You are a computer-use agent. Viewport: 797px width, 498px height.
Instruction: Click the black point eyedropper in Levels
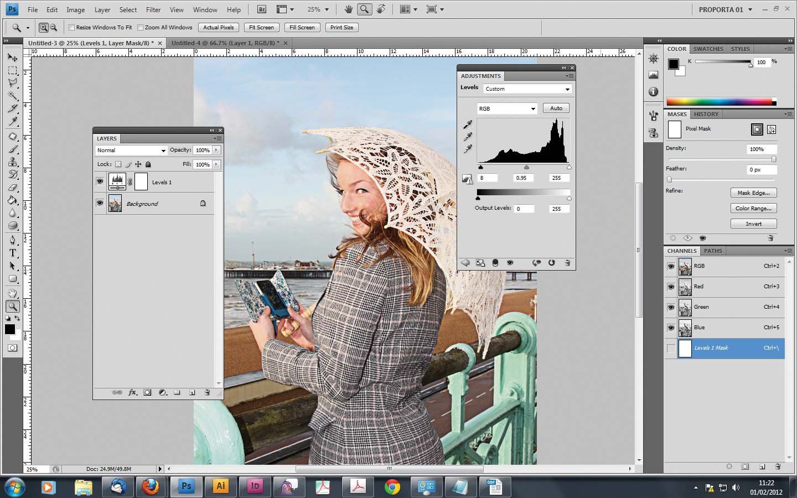pyautogui.click(x=468, y=124)
